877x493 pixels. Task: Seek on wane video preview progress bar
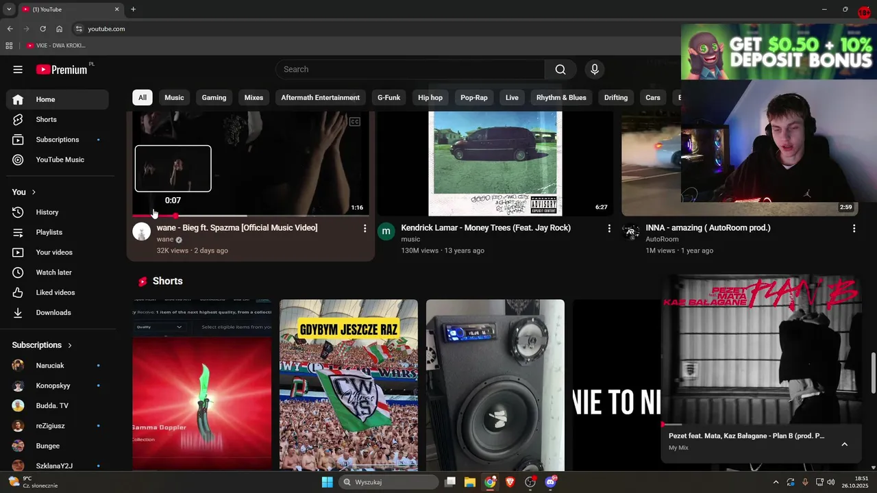pyautogui.click(x=250, y=216)
